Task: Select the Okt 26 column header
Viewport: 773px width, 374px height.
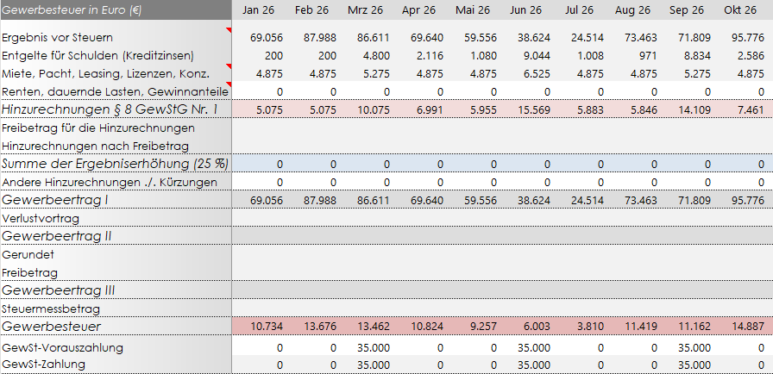Action: [738, 9]
